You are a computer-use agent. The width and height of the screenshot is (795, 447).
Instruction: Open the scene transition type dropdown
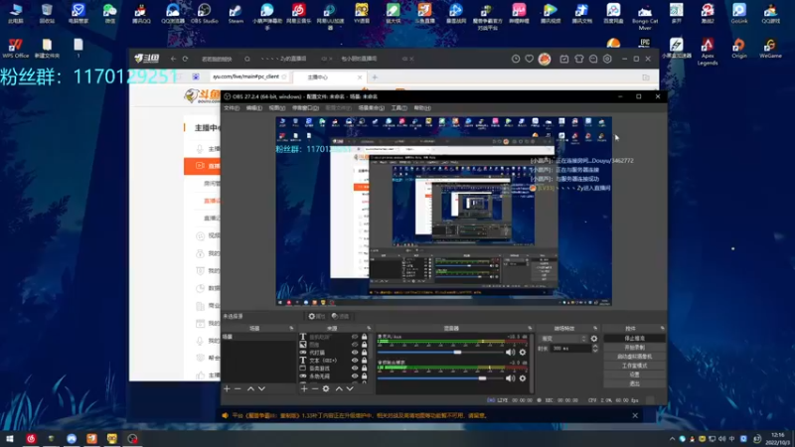point(563,339)
